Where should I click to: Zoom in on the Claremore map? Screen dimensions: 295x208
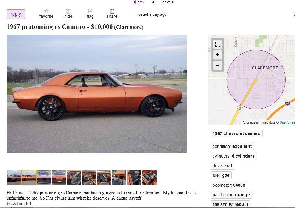[218, 55]
